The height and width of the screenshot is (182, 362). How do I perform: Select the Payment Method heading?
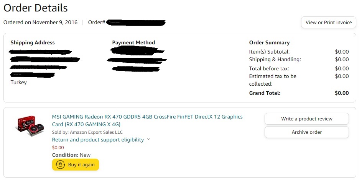click(x=133, y=42)
